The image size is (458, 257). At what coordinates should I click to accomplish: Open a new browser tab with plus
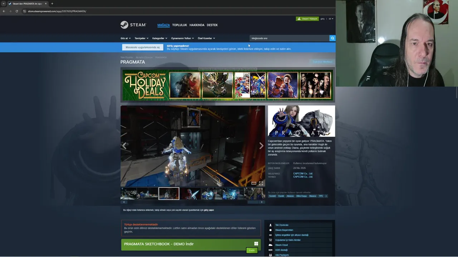tap(52, 4)
